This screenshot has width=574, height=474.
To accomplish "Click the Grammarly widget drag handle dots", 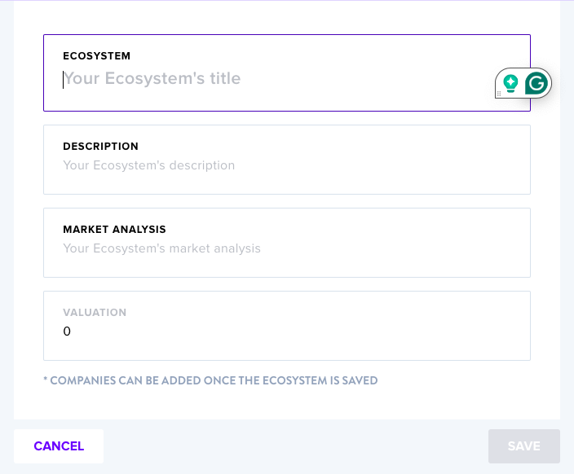I will point(499,94).
